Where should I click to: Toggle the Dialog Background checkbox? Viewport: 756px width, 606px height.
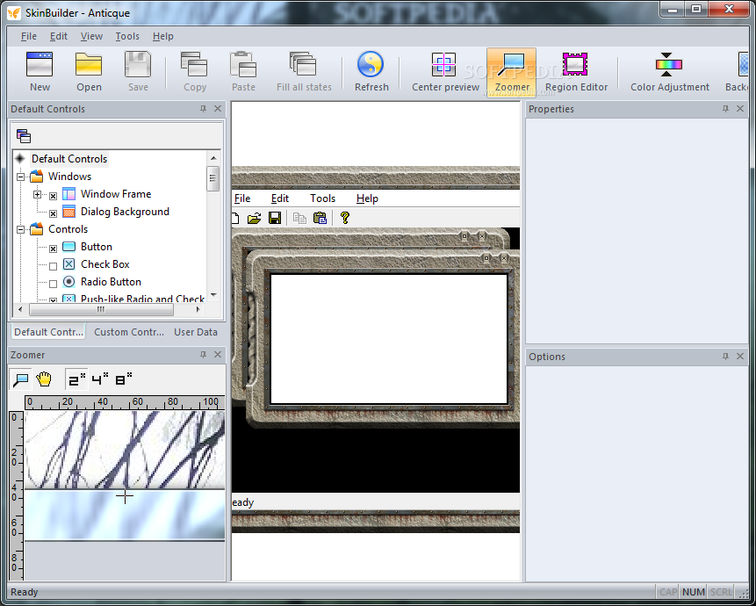(53, 213)
